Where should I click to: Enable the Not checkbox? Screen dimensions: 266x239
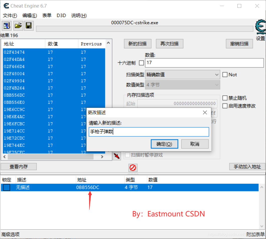[x=225, y=75]
